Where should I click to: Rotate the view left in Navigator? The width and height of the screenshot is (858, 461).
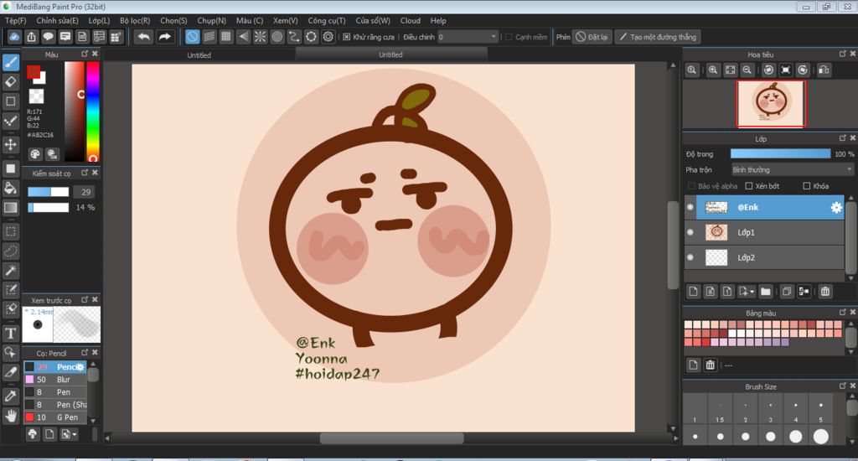[x=769, y=70]
